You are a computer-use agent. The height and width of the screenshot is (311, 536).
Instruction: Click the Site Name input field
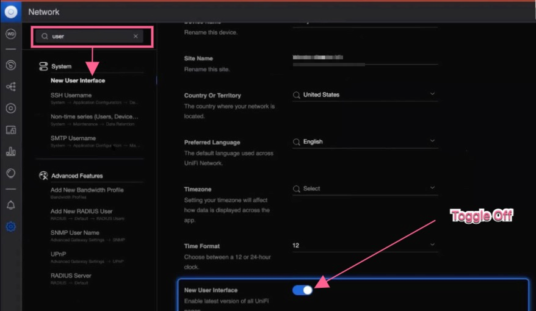[x=365, y=58]
